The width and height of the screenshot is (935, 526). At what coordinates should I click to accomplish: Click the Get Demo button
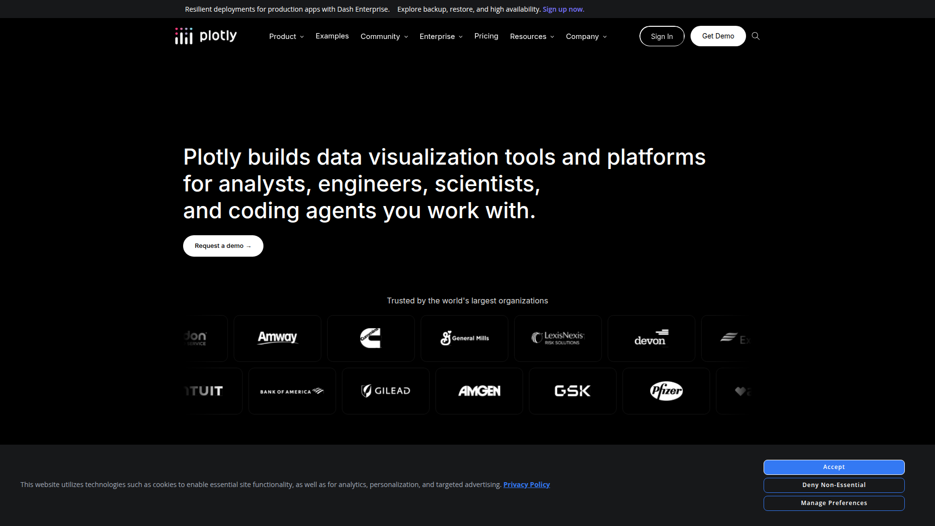click(718, 36)
